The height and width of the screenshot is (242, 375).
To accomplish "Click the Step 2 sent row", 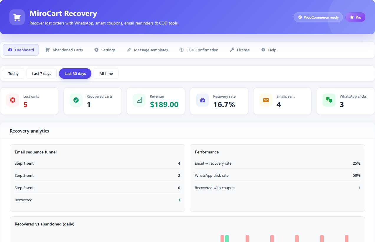I will (x=97, y=175).
